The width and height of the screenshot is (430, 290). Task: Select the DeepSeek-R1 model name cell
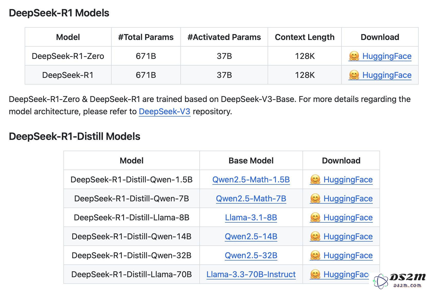tap(68, 75)
